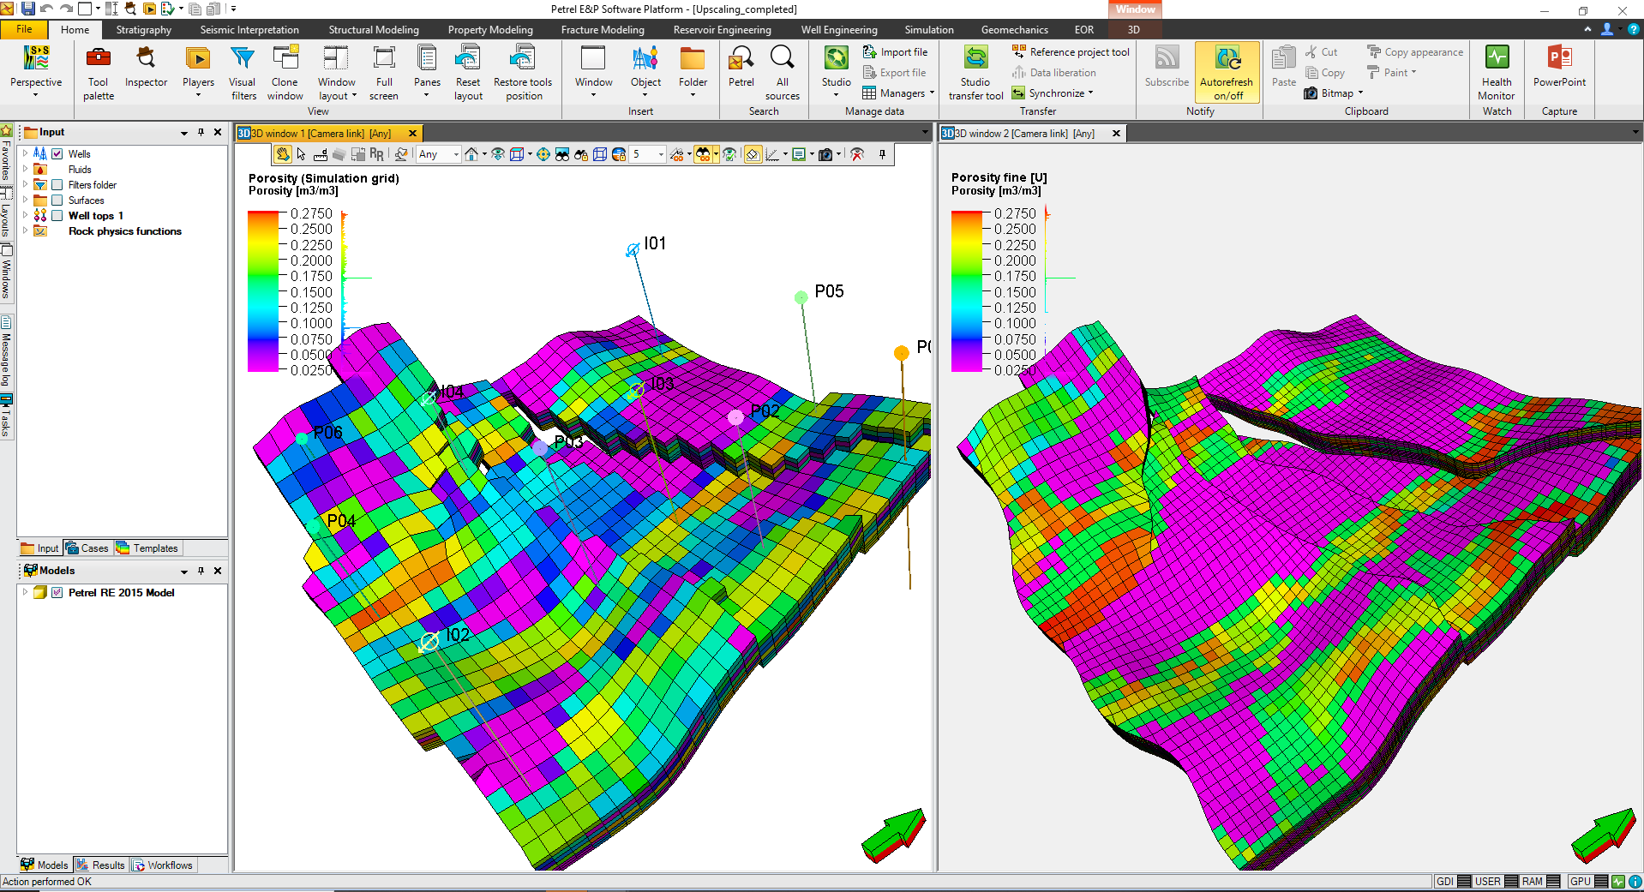Check the Well tops 1 checkbox
Screen dimensions: 1644x892
tap(57, 216)
